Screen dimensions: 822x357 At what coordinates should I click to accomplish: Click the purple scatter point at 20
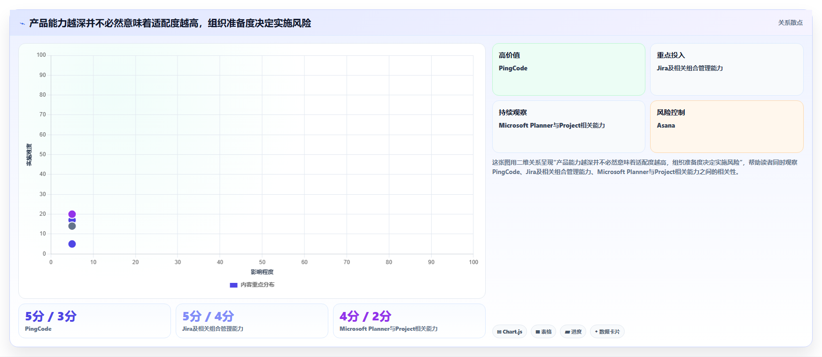click(72, 214)
